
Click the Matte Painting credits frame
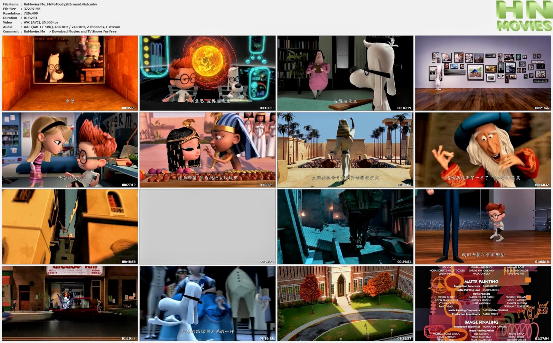(x=483, y=304)
